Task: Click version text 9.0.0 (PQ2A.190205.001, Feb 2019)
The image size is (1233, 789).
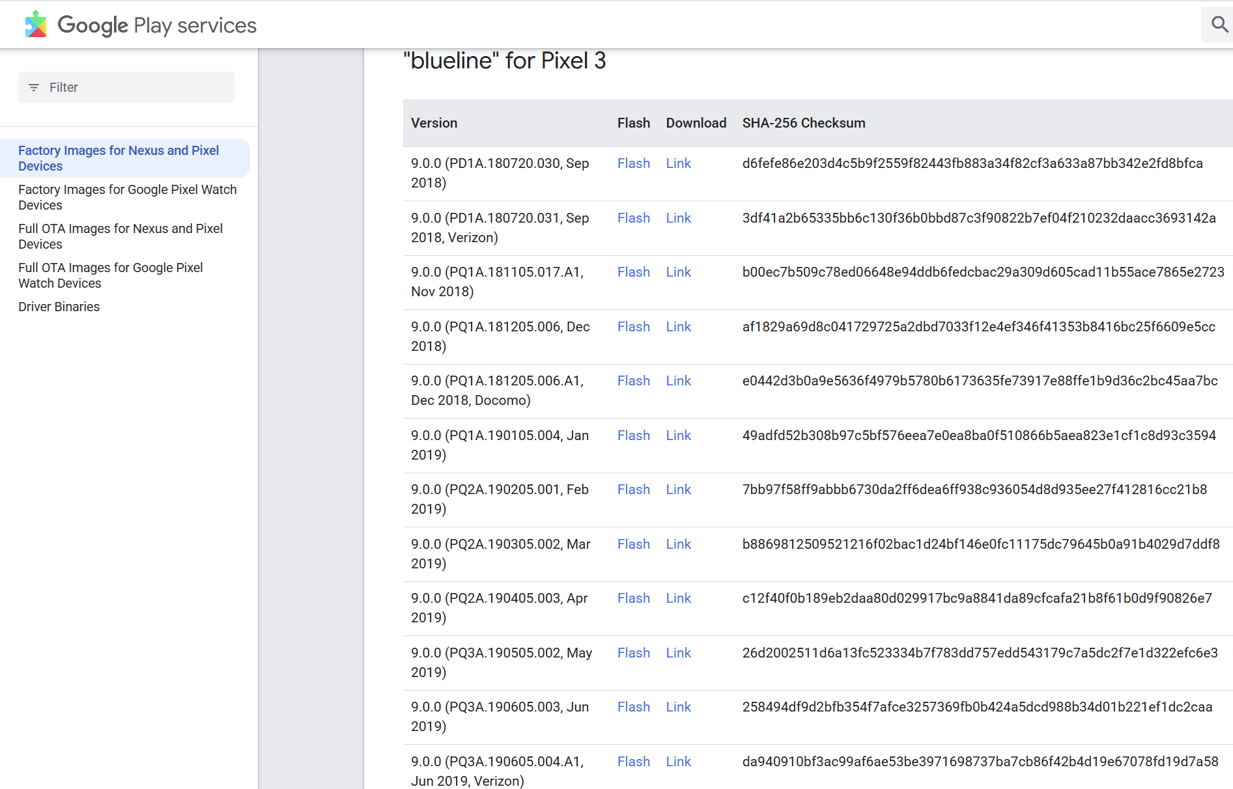Action: point(500,499)
